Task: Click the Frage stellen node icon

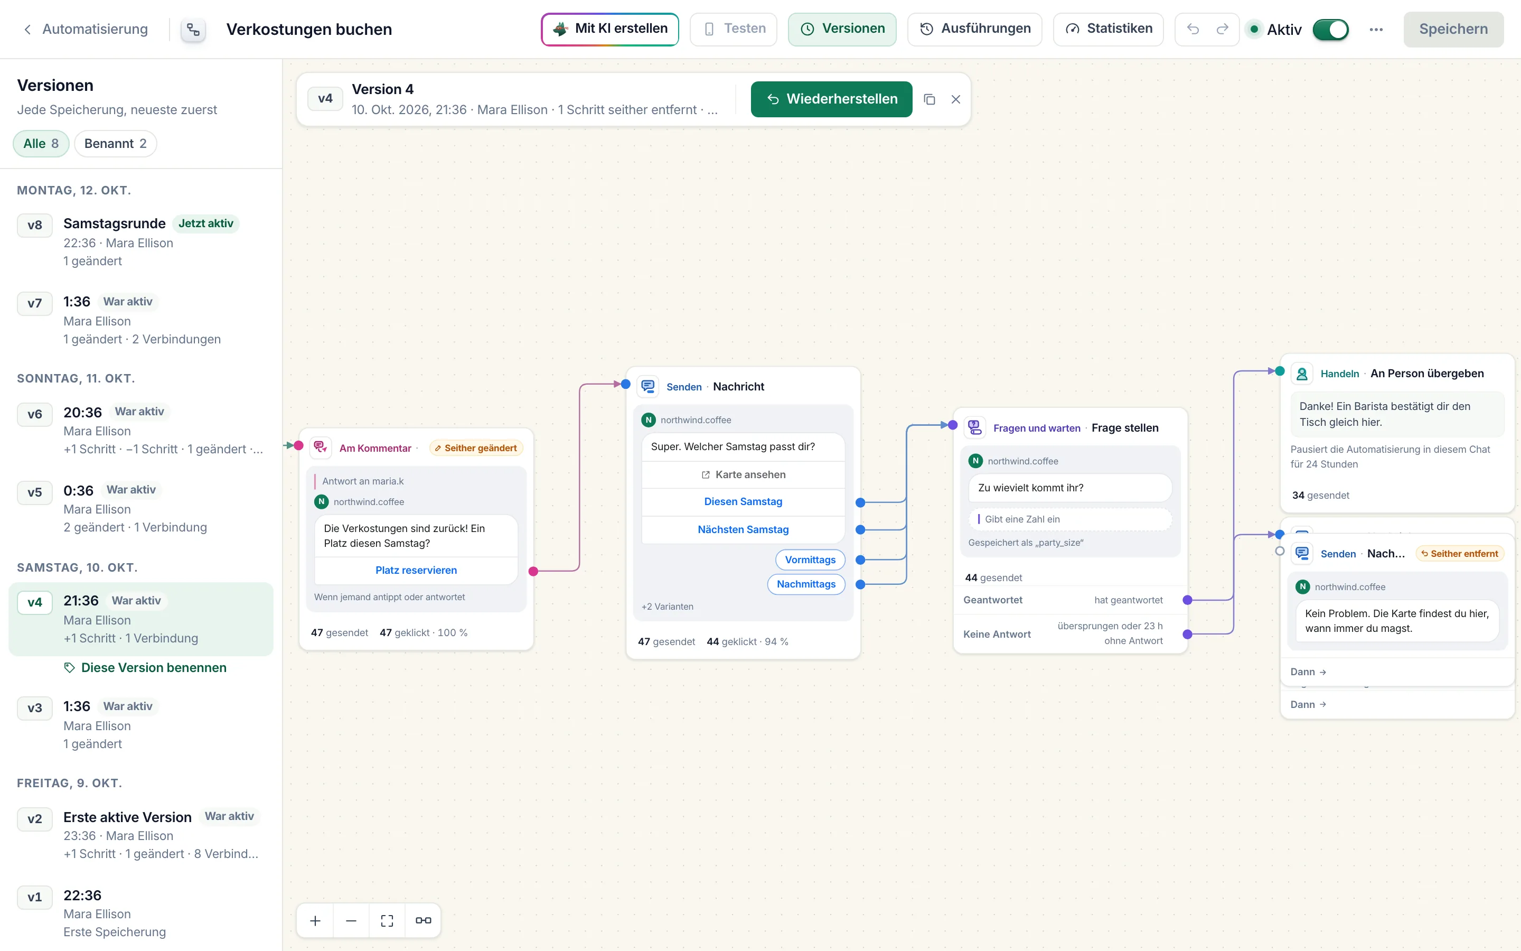Action: 975,428
